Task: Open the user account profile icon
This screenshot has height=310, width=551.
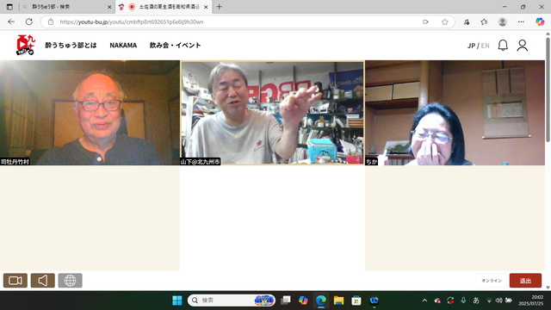Action: coord(523,46)
